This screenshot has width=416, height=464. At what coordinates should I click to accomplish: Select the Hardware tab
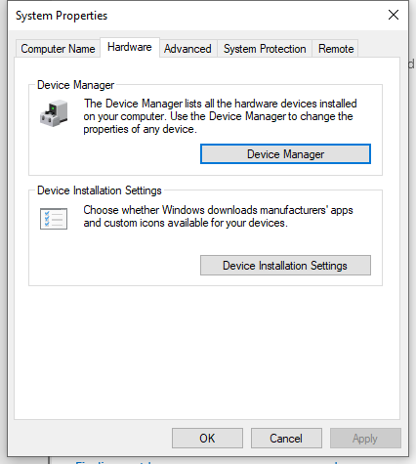130,47
